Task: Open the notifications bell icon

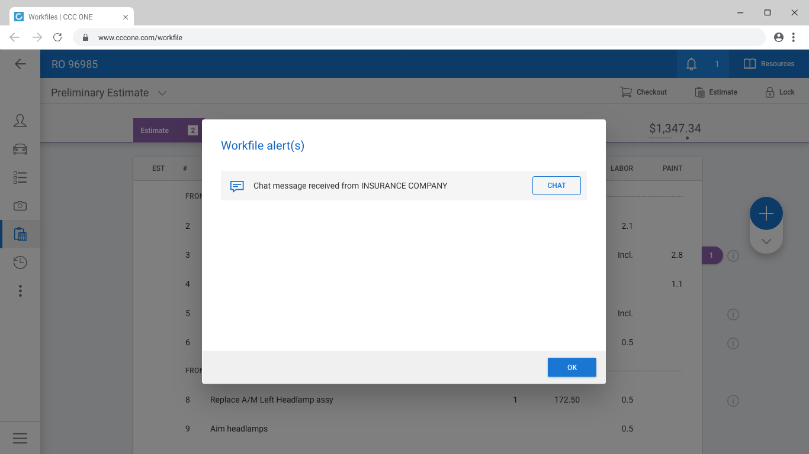Action: point(691,64)
